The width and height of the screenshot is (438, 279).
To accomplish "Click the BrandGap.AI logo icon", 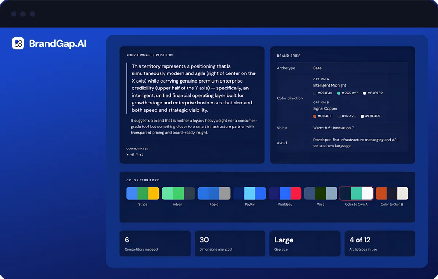I will tap(18, 43).
